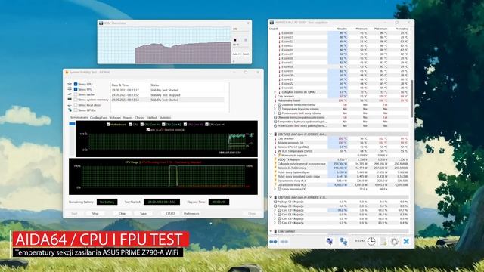Screen dimensions: 484x272
Task: Click HWiNFO blue expand-columns arrows icon
Action: (x=273, y=242)
